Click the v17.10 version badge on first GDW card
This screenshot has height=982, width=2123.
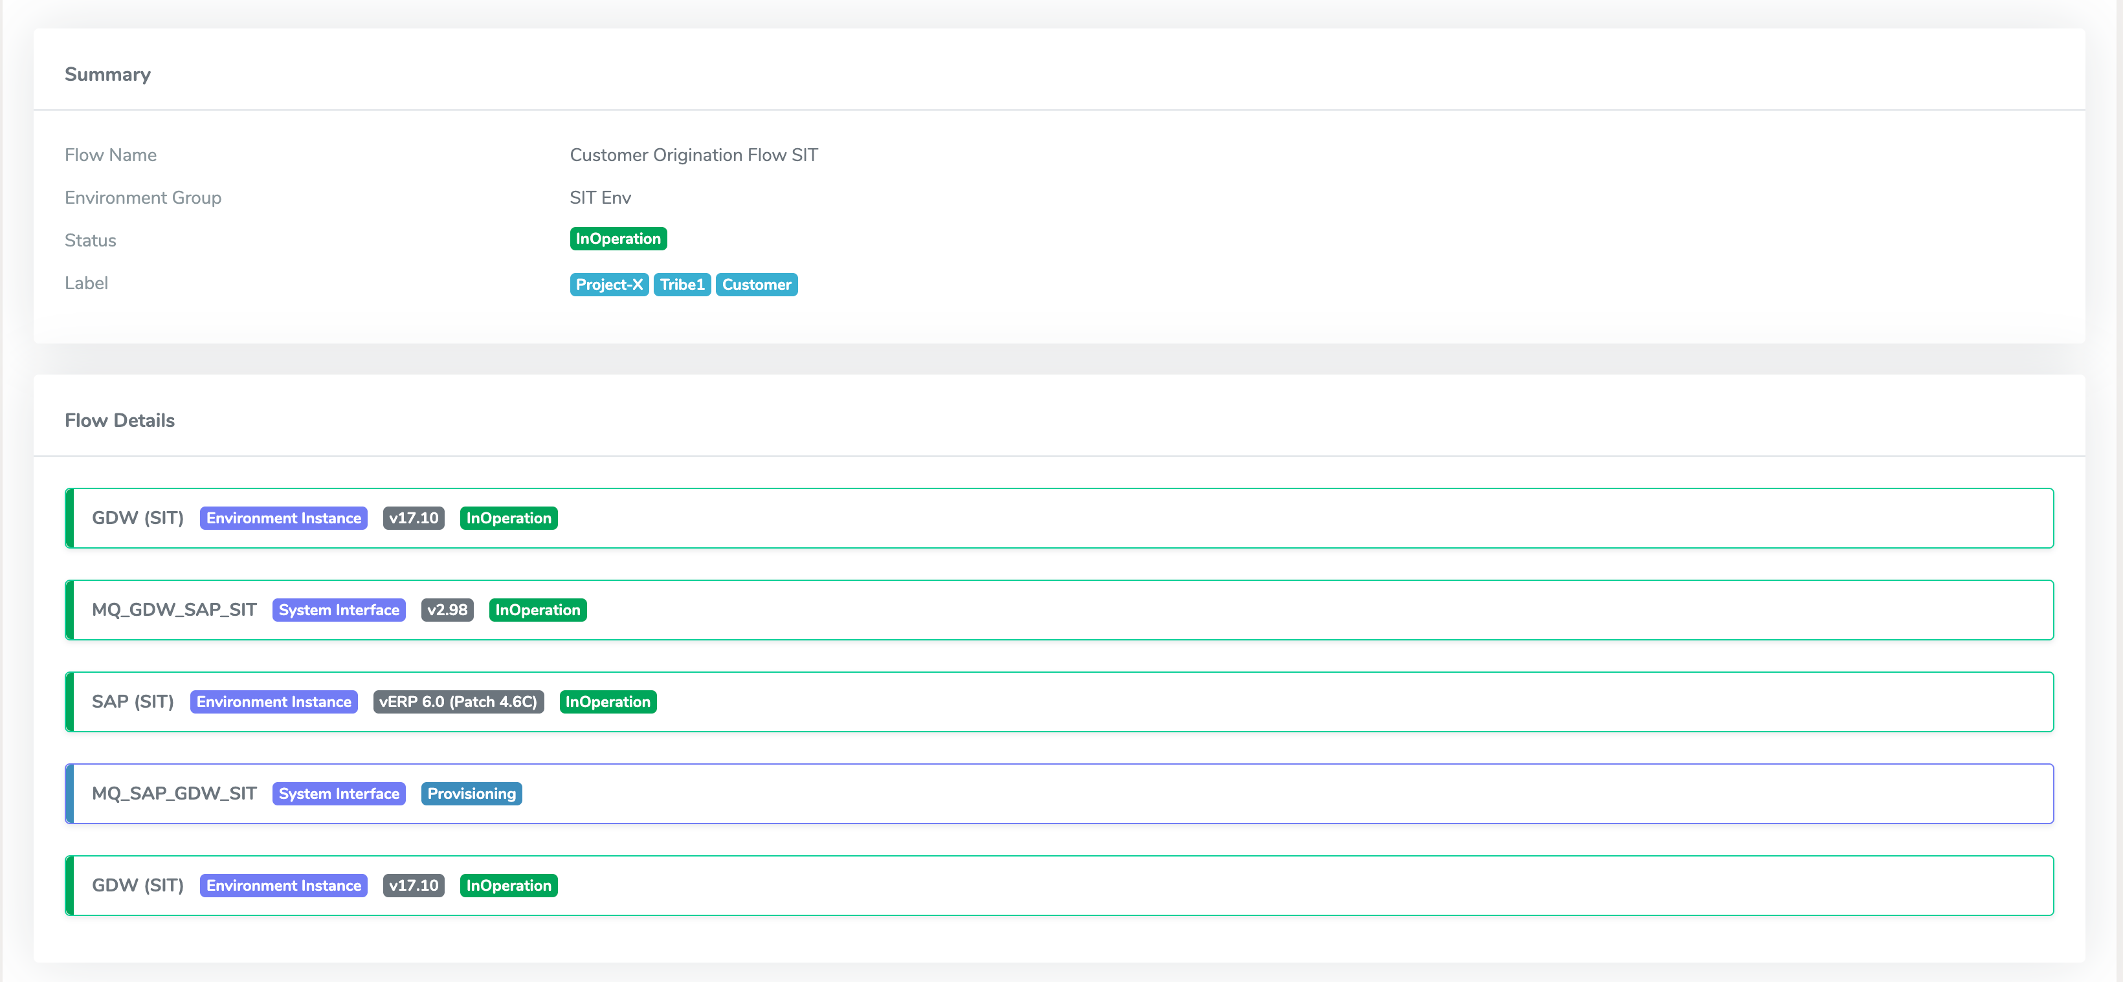[x=413, y=518]
